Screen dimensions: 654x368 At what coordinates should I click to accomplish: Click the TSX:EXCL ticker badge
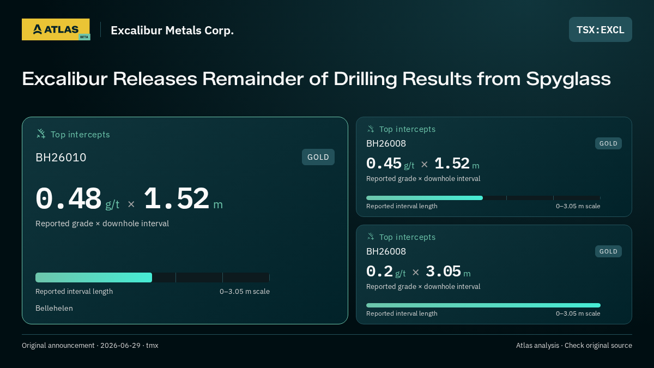[601, 29]
